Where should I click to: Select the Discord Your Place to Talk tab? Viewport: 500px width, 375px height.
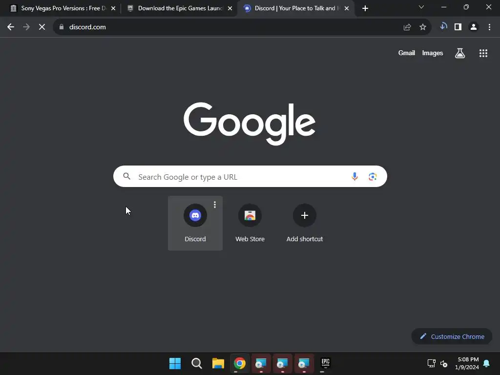[x=296, y=8]
